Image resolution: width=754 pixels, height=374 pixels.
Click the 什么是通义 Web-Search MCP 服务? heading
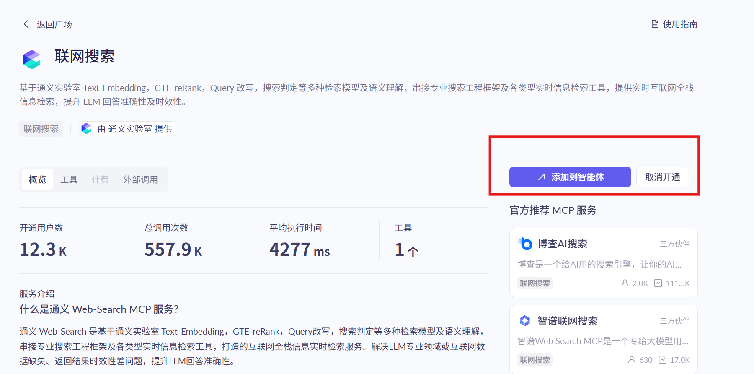[99, 309]
